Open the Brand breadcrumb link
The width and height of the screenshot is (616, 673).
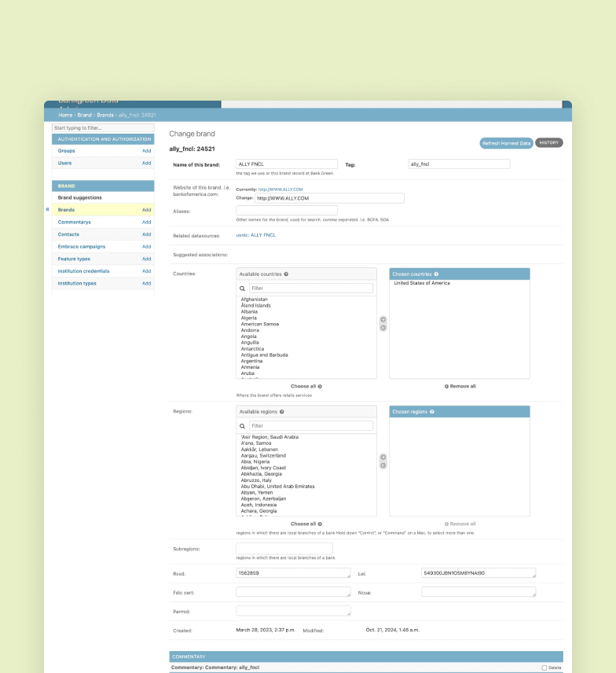pos(85,115)
